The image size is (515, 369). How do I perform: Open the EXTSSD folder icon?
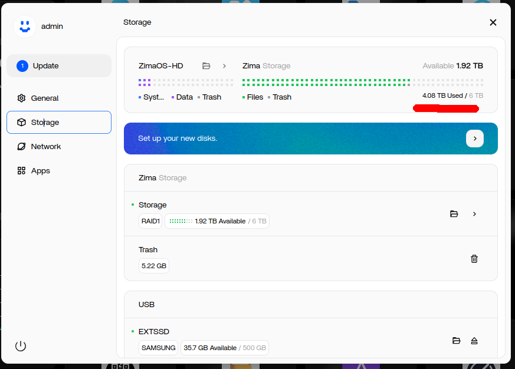click(456, 341)
